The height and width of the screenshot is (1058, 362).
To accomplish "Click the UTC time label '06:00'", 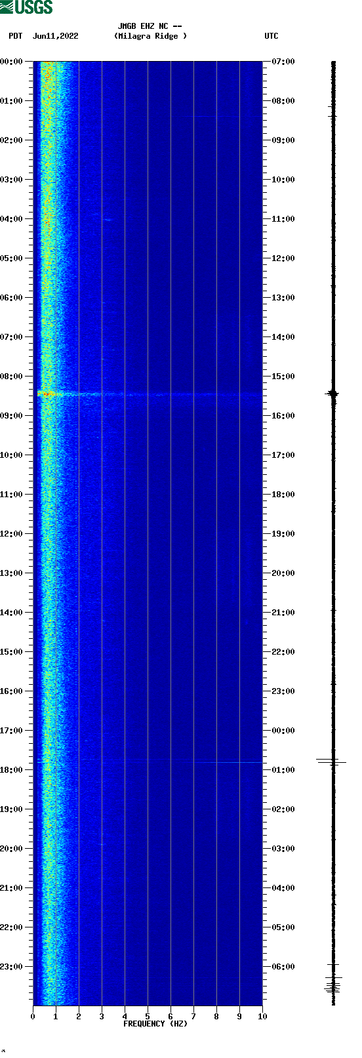I will 283,967.
